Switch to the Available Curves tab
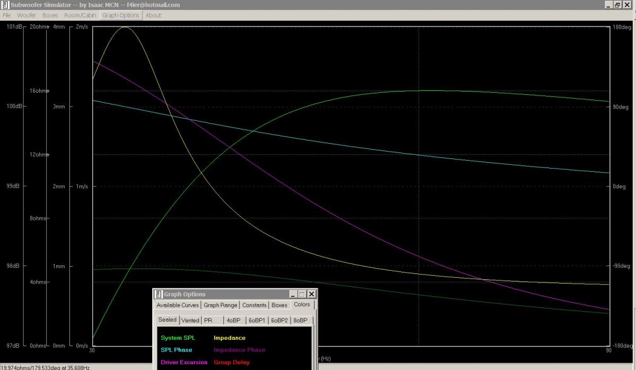The height and width of the screenshot is (370, 636). 178,305
